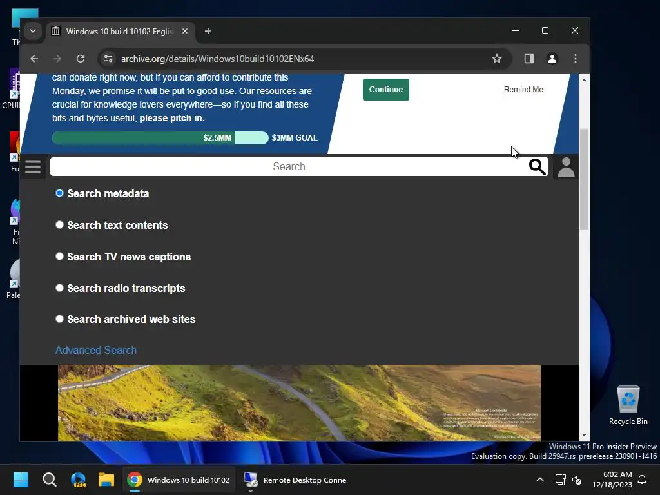The width and height of the screenshot is (660, 495).
Task: Select Search radio transcripts option
Action: click(x=60, y=288)
